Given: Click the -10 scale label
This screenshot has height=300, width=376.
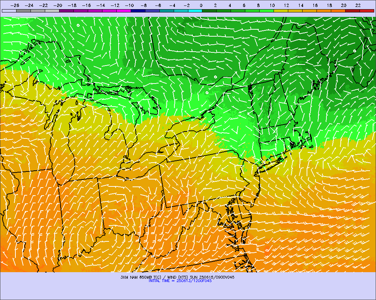Looking at the screenshot, I should point(129,5).
